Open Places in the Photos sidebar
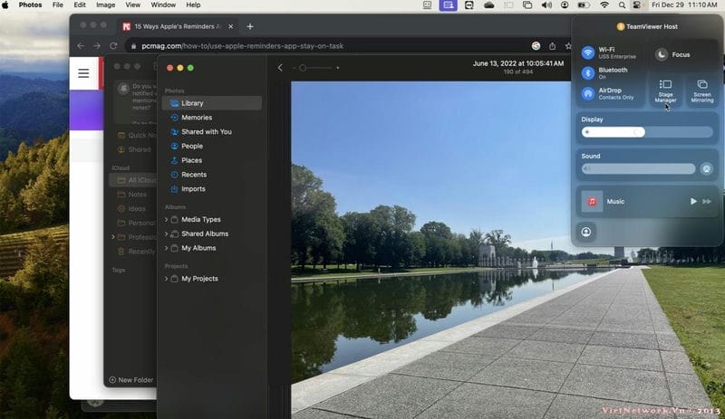 [x=191, y=160]
